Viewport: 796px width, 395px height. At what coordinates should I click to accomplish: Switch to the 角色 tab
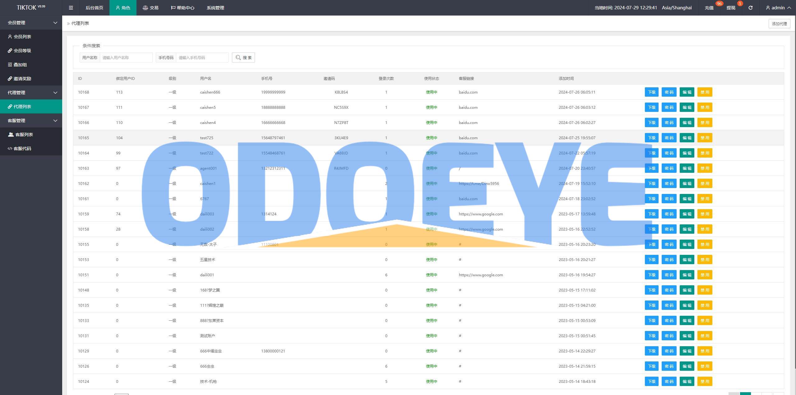pyautogui.click(x=123, y=8)
